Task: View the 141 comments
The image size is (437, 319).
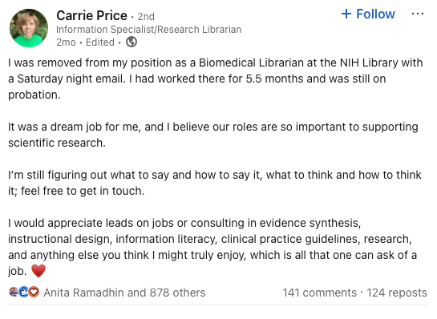Action: click(320, 293)
